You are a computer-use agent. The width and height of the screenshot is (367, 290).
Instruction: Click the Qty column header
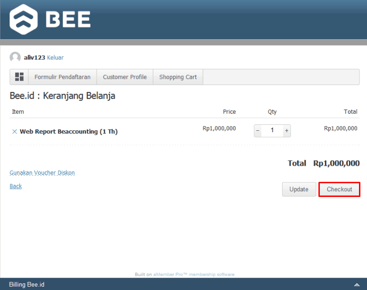pos(272,112)
